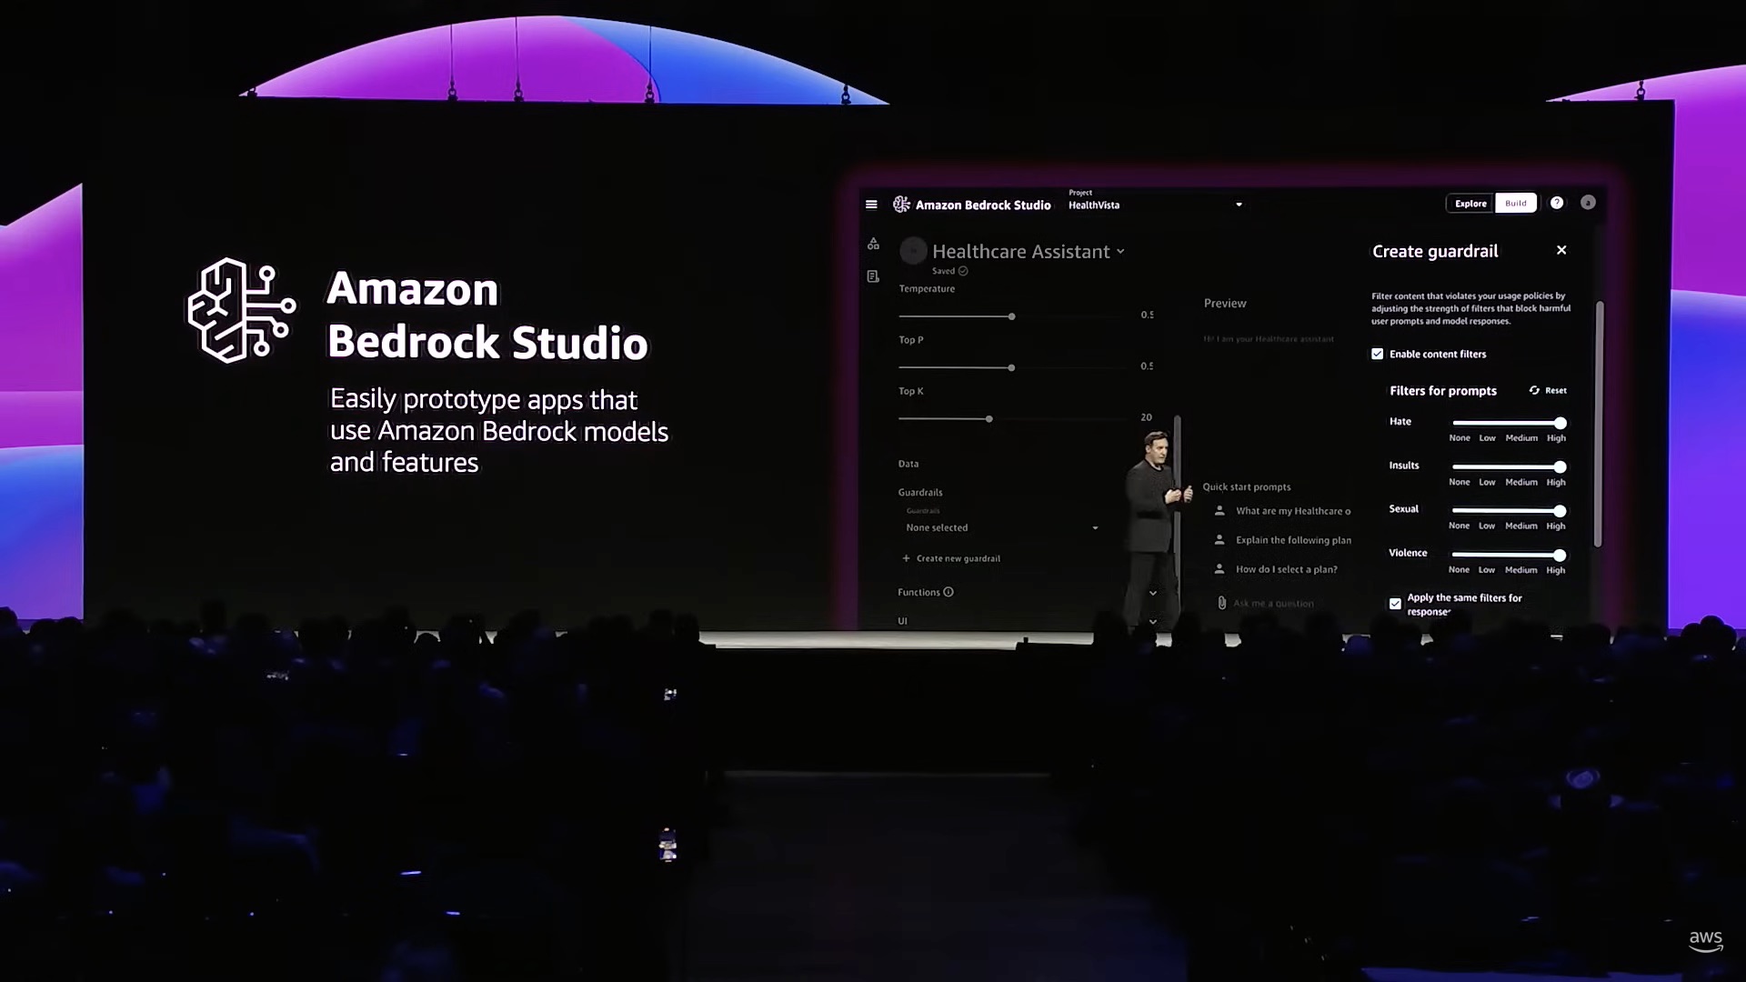Click the Top K slider handle

[988, 419]
